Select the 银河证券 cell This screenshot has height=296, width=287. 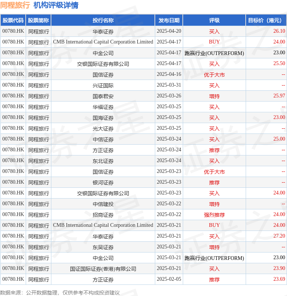tap(103, 182)
